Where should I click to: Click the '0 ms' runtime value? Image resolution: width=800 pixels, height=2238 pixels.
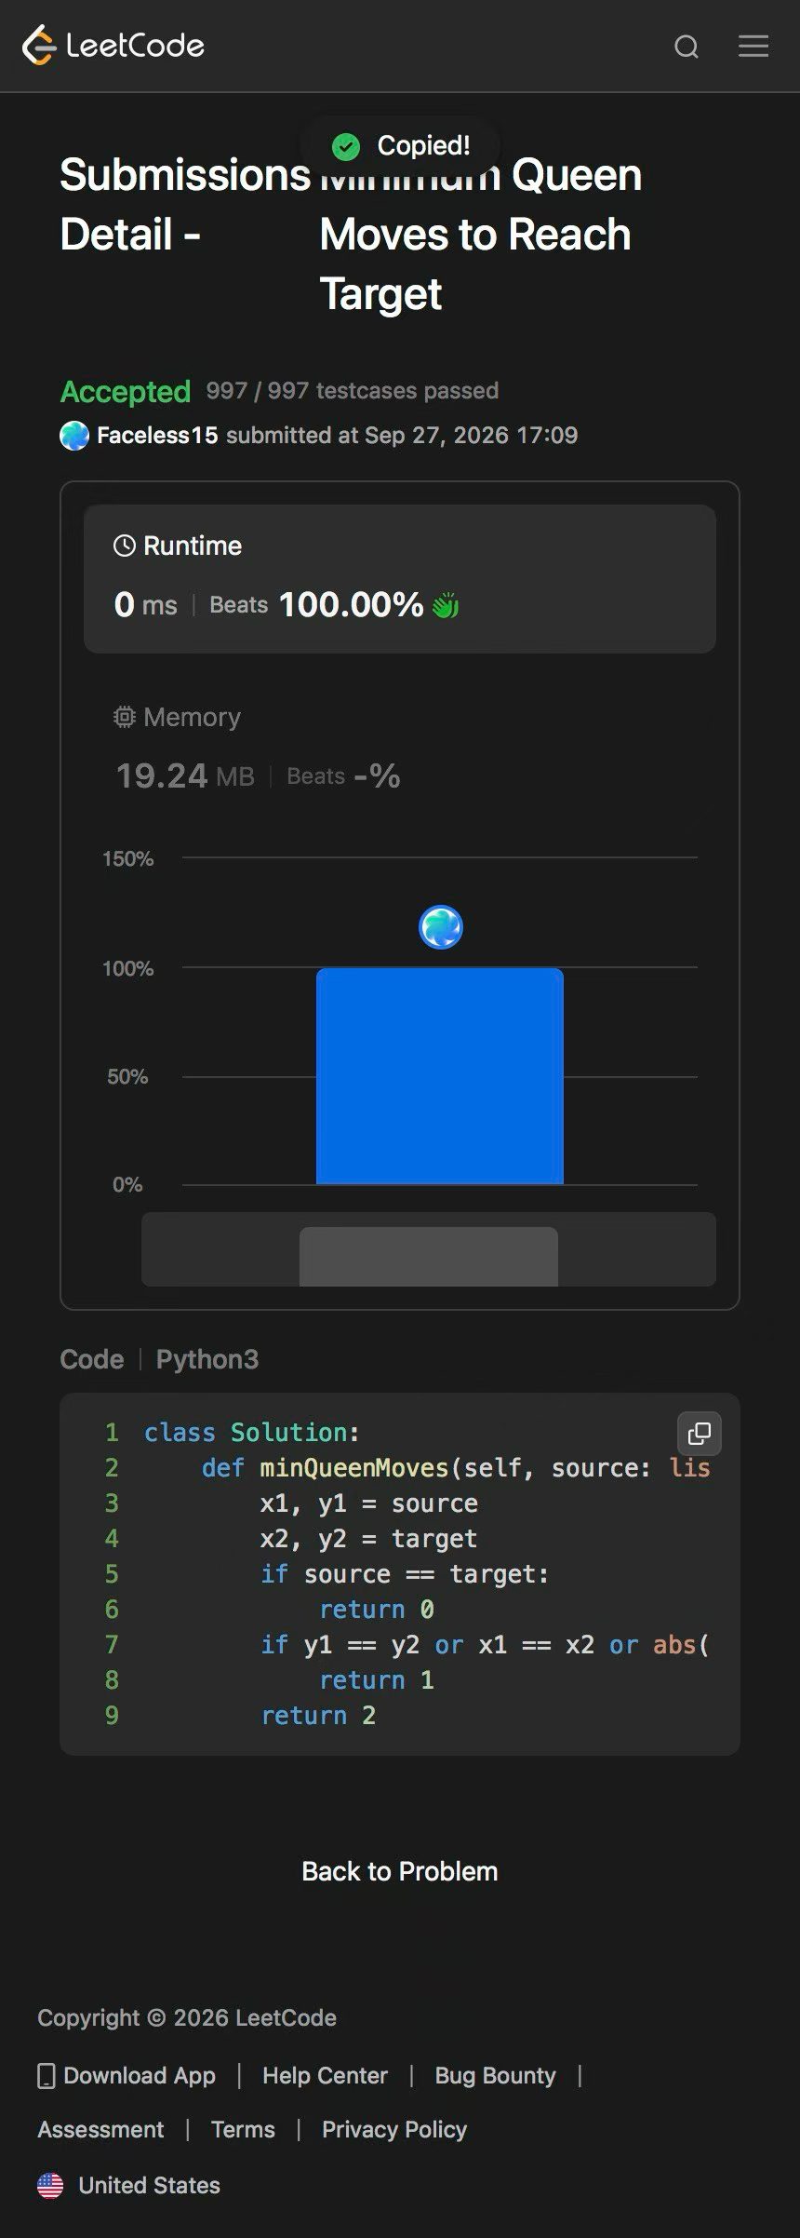point(145,605)
